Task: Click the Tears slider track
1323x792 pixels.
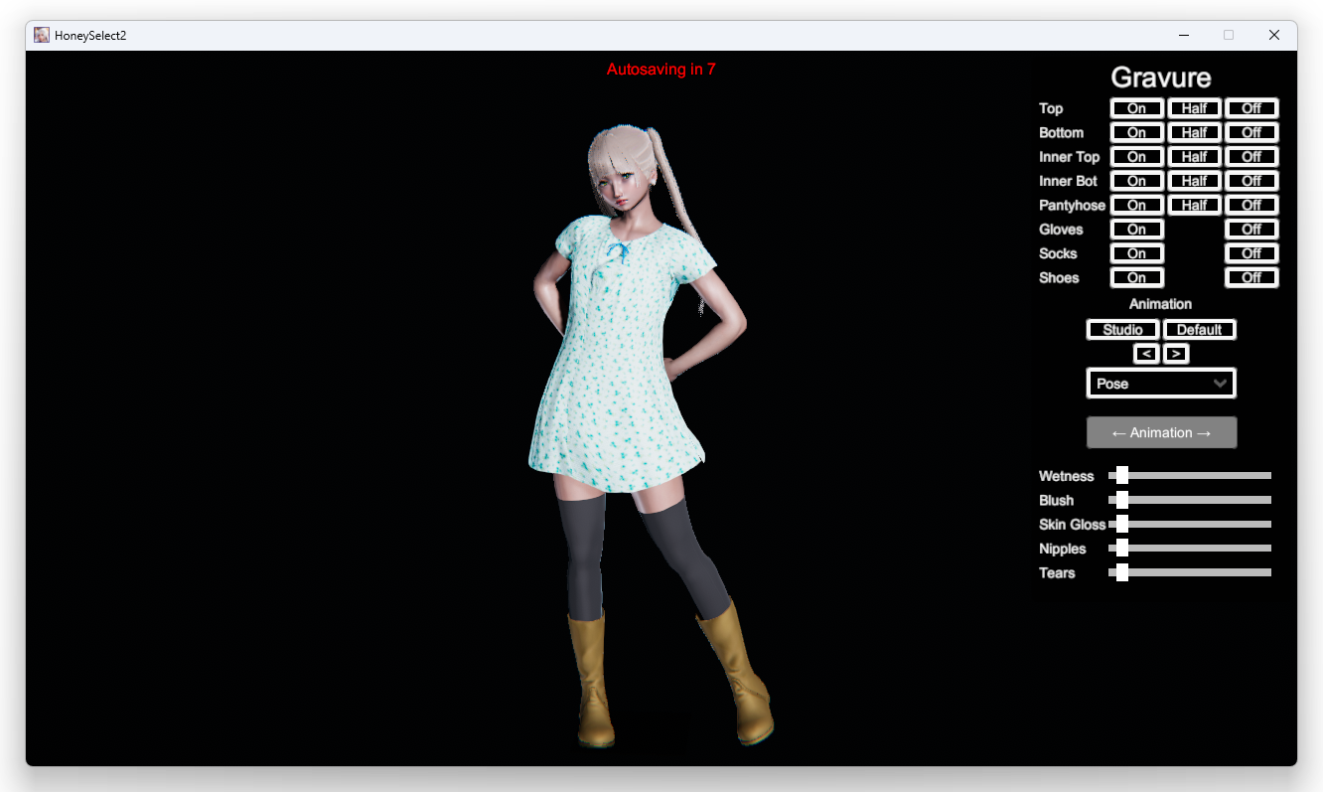Action: click(x=1192, y=572)
